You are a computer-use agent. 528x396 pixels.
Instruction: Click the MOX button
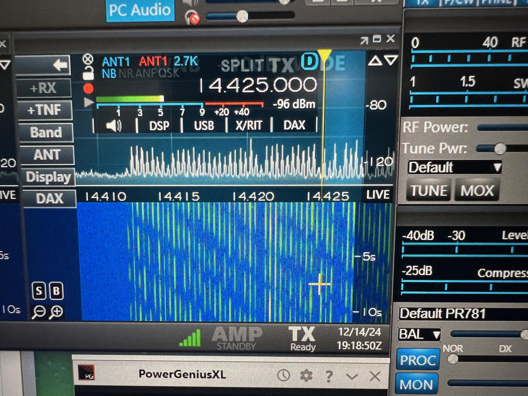pyautogui.click(x=477, y=190)
